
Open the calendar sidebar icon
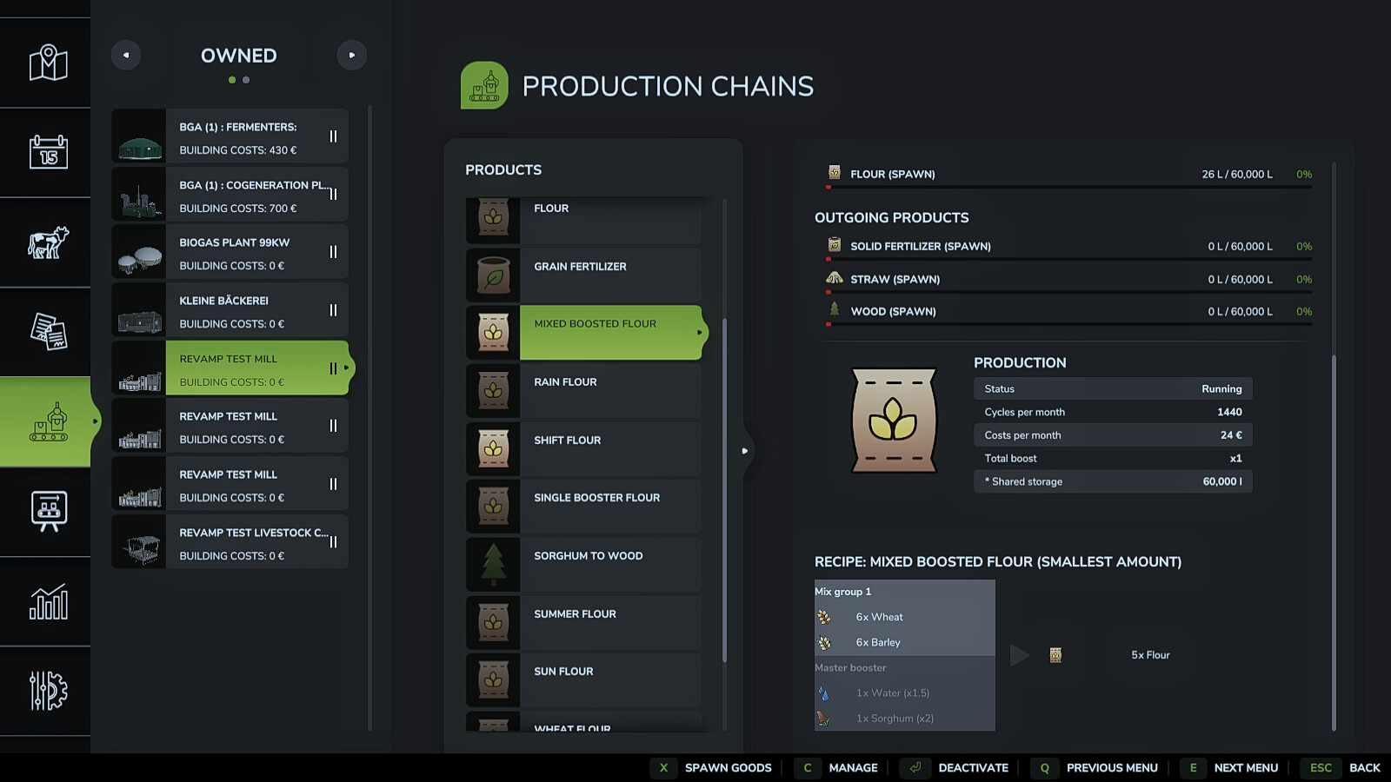(x=49, y=152)
